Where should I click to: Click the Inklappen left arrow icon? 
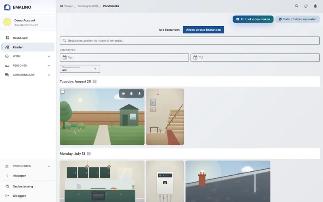click(7, 176)
